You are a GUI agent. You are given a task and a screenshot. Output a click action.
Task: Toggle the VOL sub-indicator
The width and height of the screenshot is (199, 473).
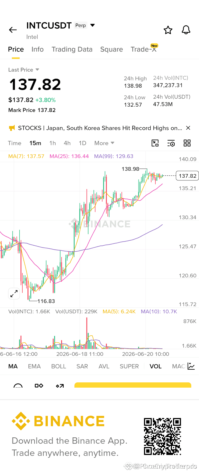click(156, 366)
